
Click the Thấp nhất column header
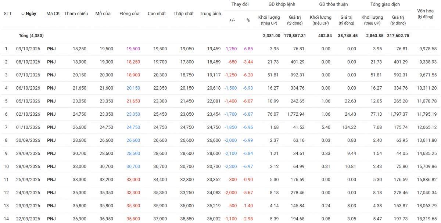[x=183, y=14]
